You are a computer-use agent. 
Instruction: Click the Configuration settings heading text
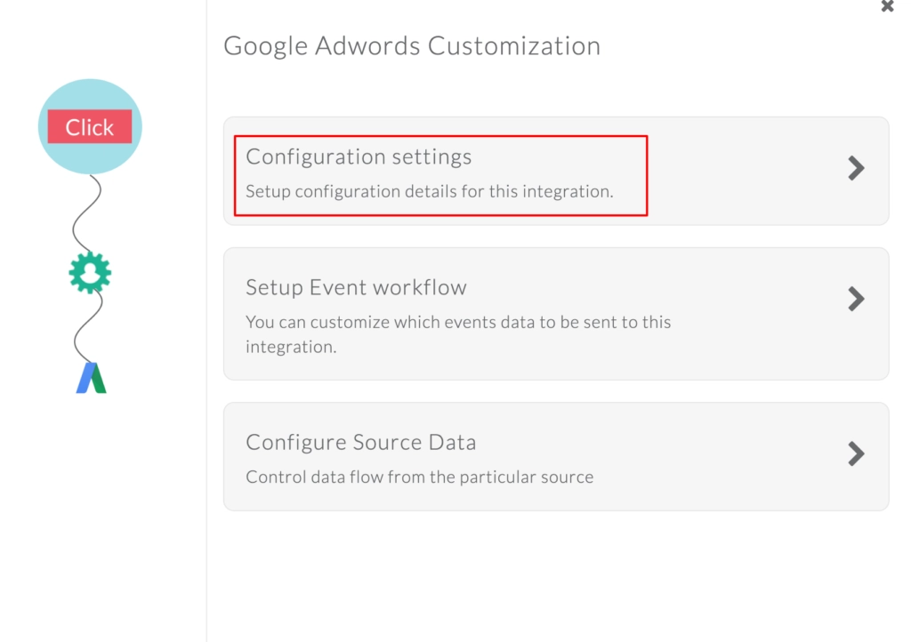tap(359, 156)
